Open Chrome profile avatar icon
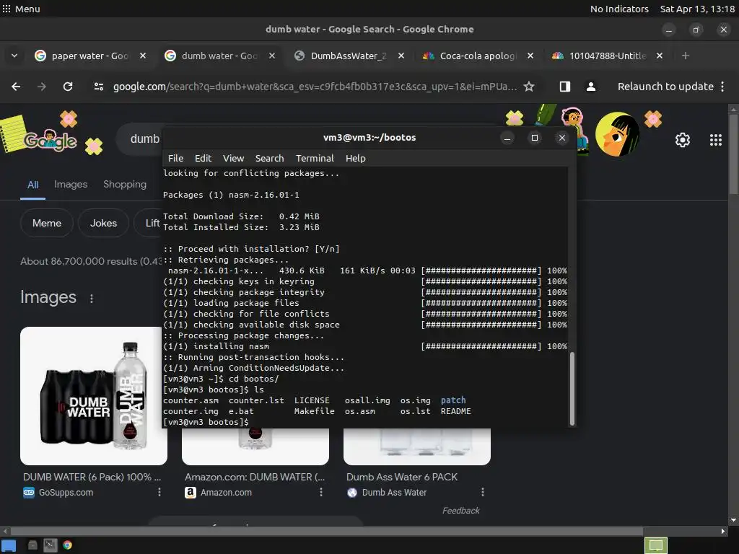Viewport: 739px width, 554px height. coord(590,87)
